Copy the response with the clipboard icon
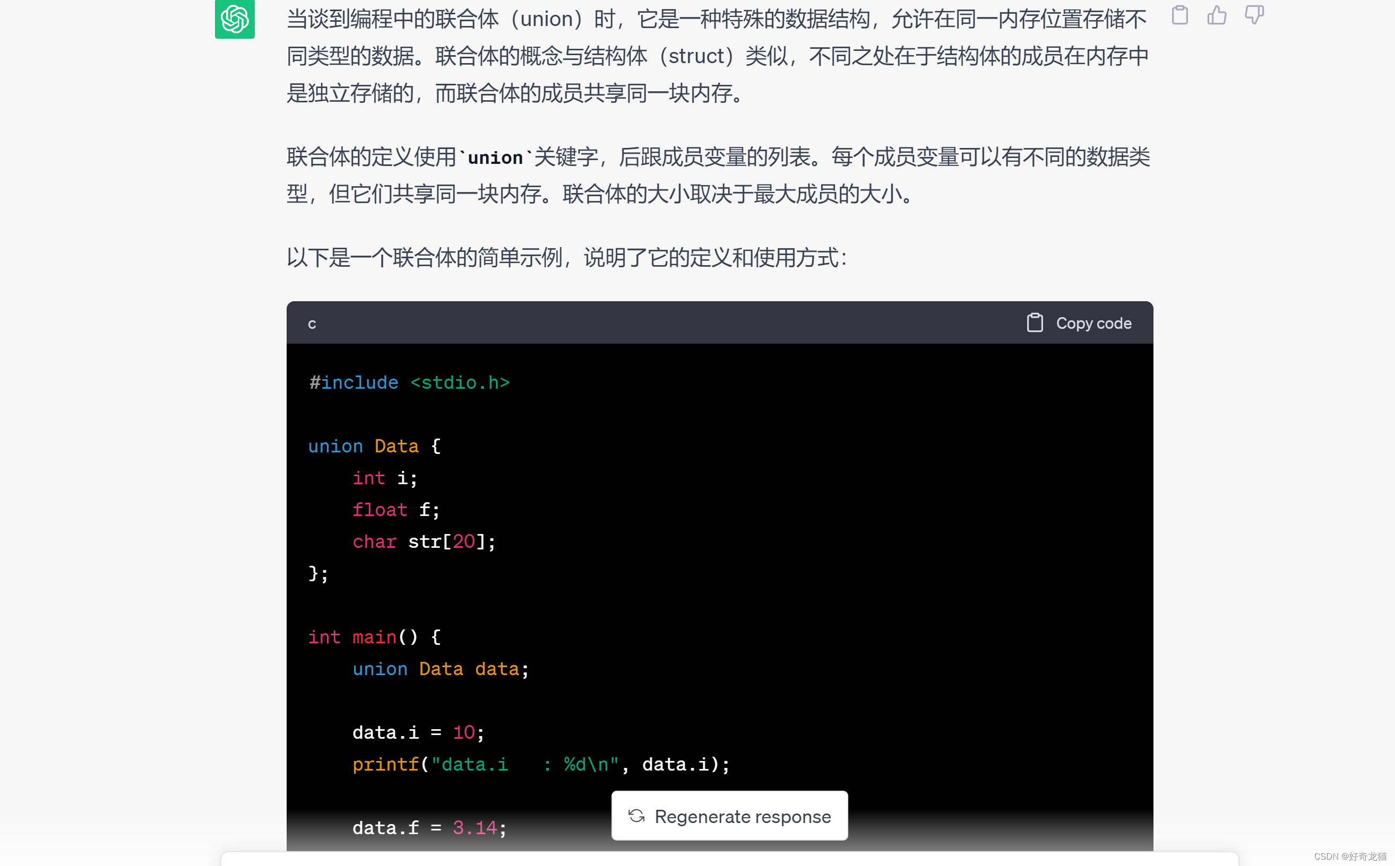This screenshot has width=1395, height=866. click(1179, 15)
